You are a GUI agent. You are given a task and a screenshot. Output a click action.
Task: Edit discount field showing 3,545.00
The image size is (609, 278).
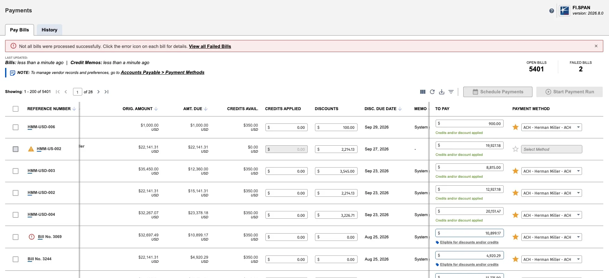coord(336,171)
